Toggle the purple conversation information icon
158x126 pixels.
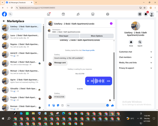click(111, 24)
